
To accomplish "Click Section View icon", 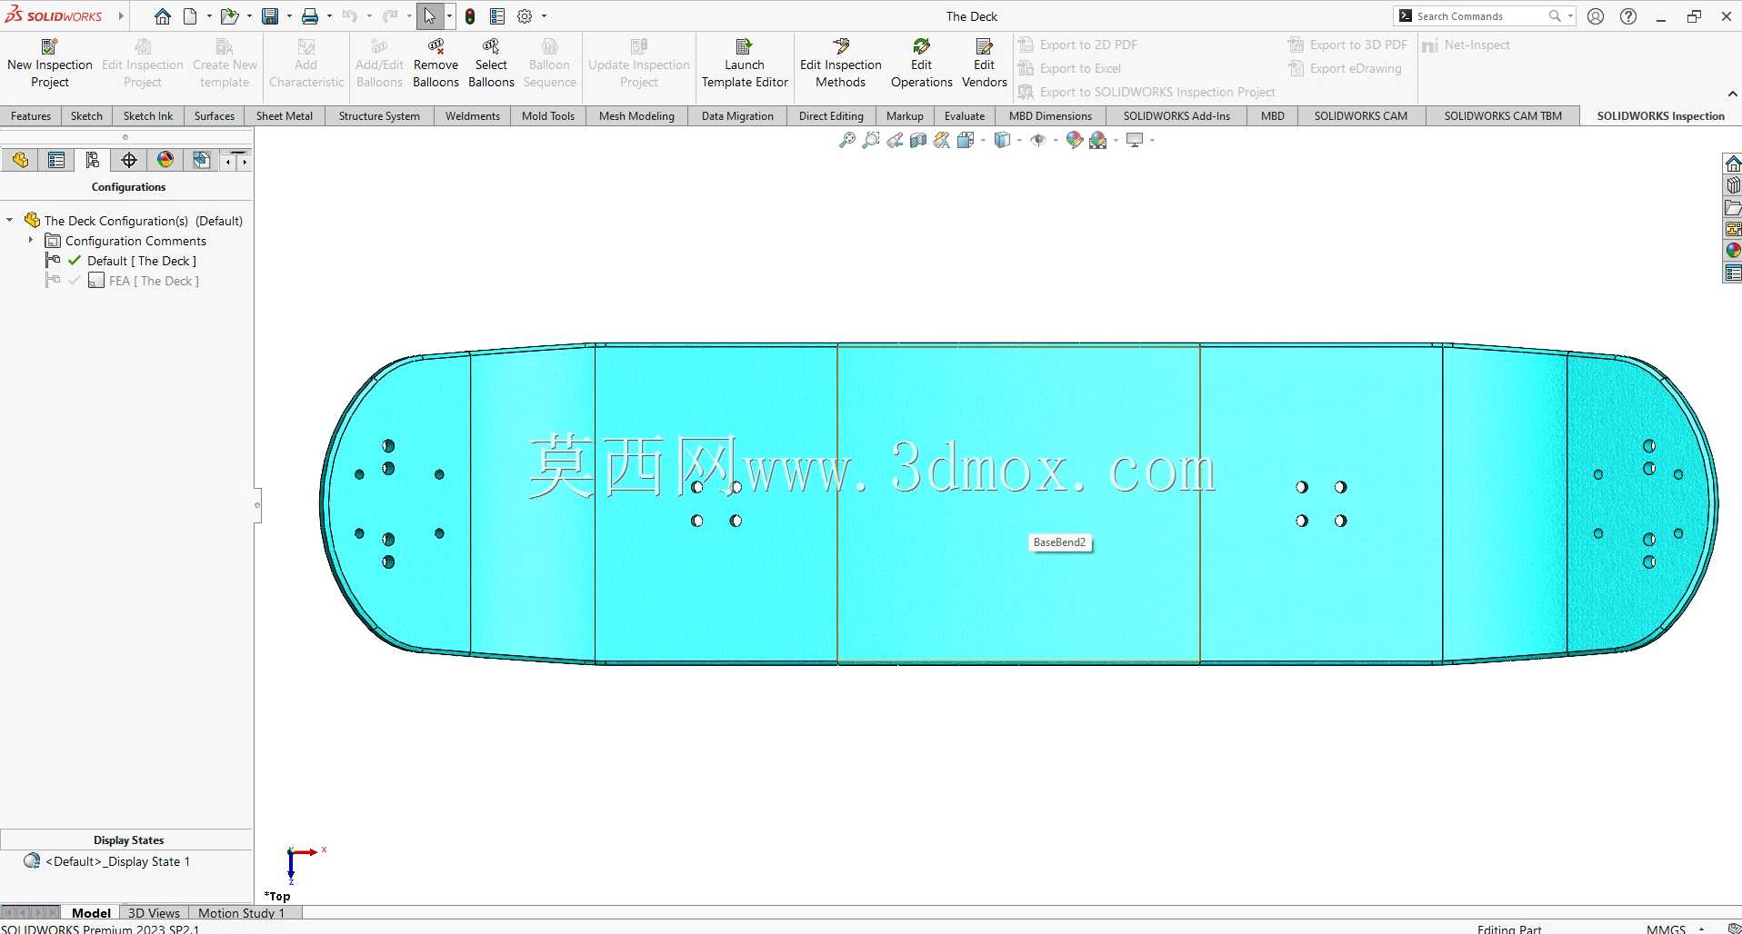I will point(918,140).
